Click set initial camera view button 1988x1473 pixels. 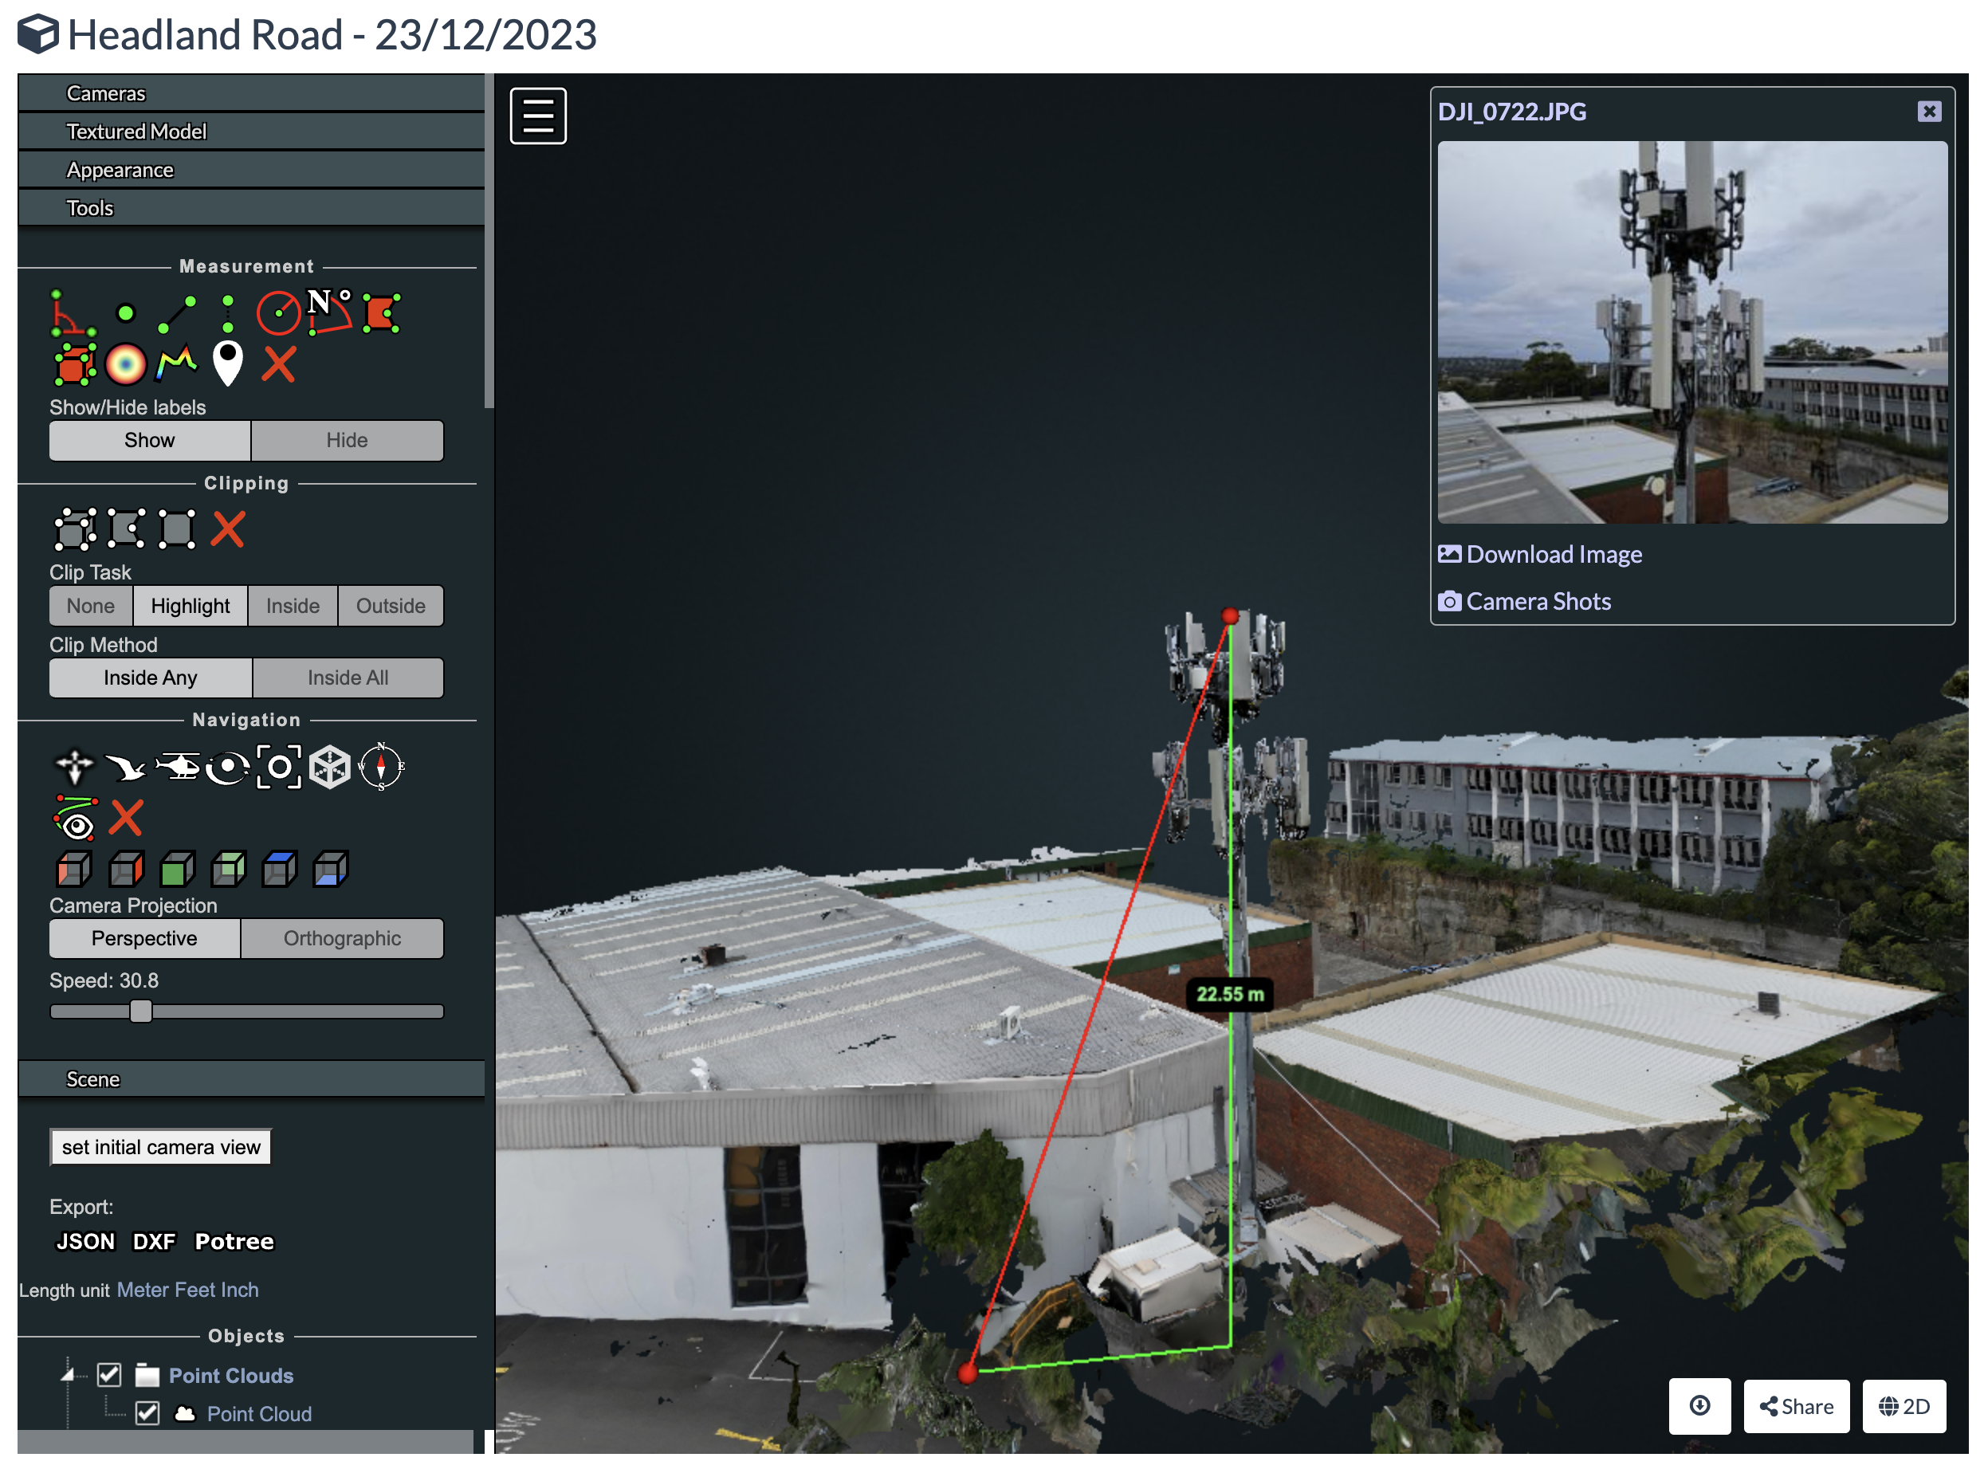click(x=161, y=1149)
